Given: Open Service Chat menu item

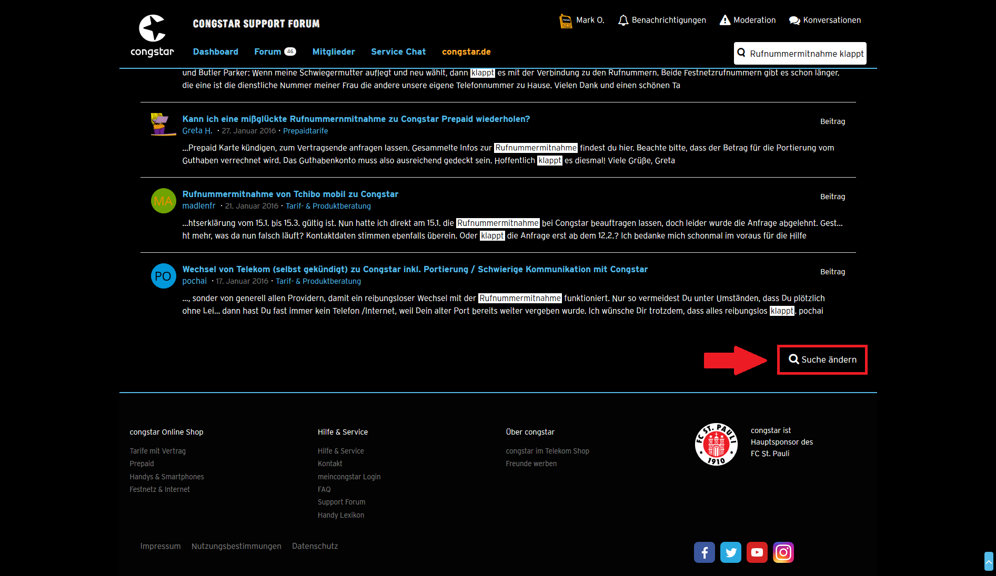Looking at the screenshot, I should click(398, 52).
